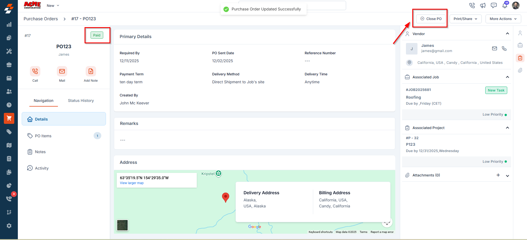527x240 pixels.
Task: Collapse the Associated Job section
Action: [x=508, y=77]
